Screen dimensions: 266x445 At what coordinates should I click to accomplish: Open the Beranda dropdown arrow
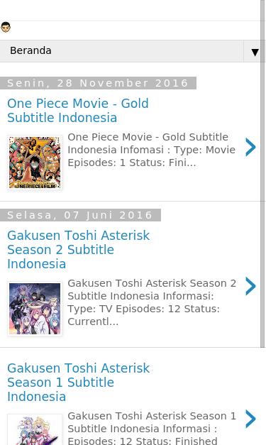click(x=255, y=51)
